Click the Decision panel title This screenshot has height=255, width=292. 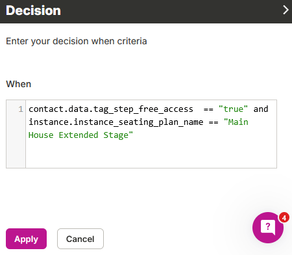pos(33,10)
